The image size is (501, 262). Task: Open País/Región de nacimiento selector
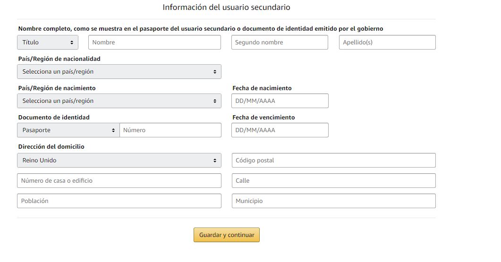coord(119,101)
